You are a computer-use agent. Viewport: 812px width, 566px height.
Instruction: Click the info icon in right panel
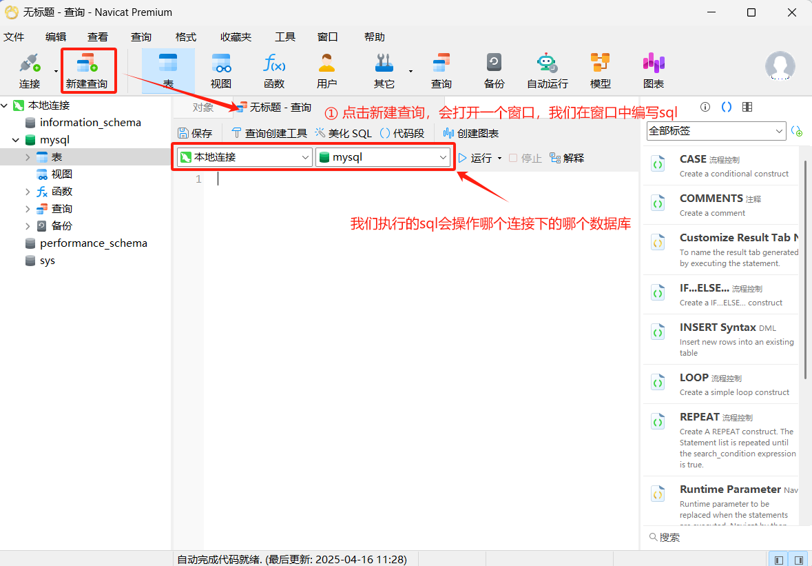pyautogui.click(x=705, y=107)
